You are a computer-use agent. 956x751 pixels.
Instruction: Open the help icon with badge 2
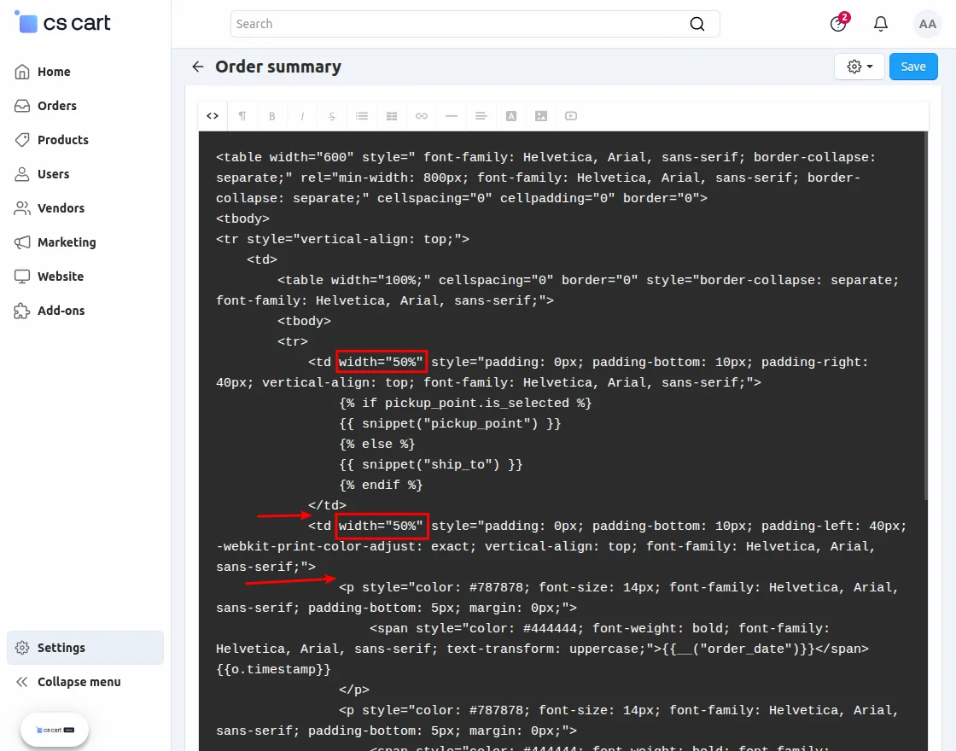pyautogui.click(x=839, y=23)
